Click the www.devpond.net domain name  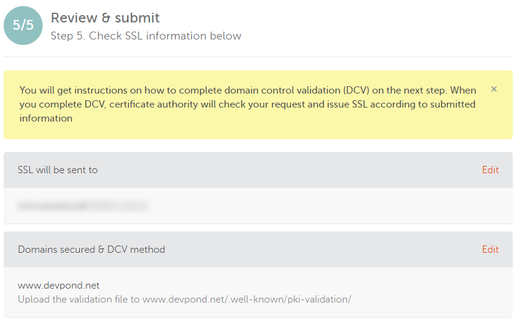58,286
